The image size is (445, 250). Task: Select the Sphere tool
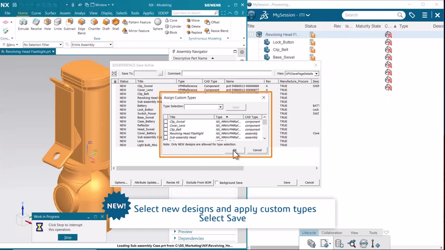[158, 25]
